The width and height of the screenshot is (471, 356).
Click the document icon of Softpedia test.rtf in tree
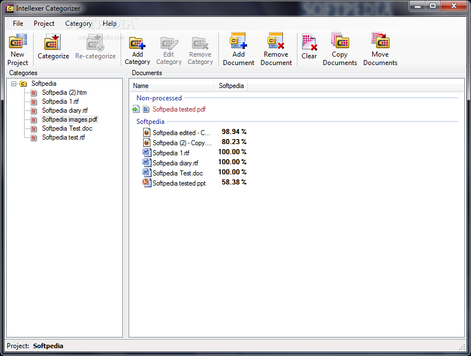click(34, 138)
